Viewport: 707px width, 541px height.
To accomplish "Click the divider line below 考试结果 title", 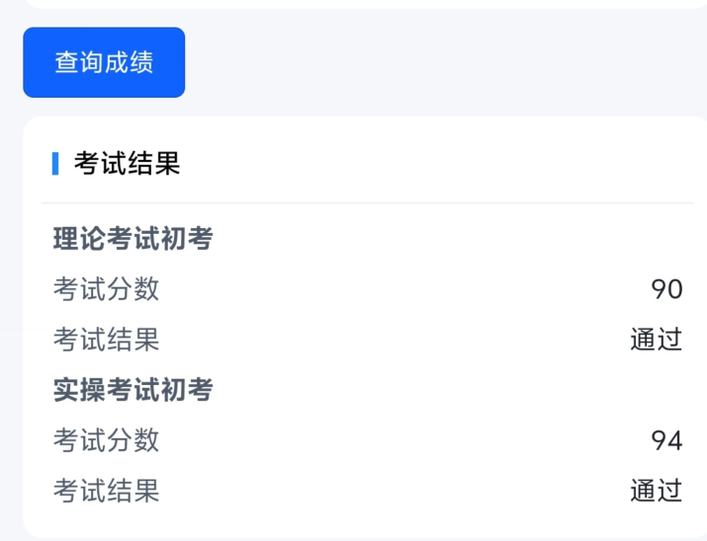I will pos(366,203).
